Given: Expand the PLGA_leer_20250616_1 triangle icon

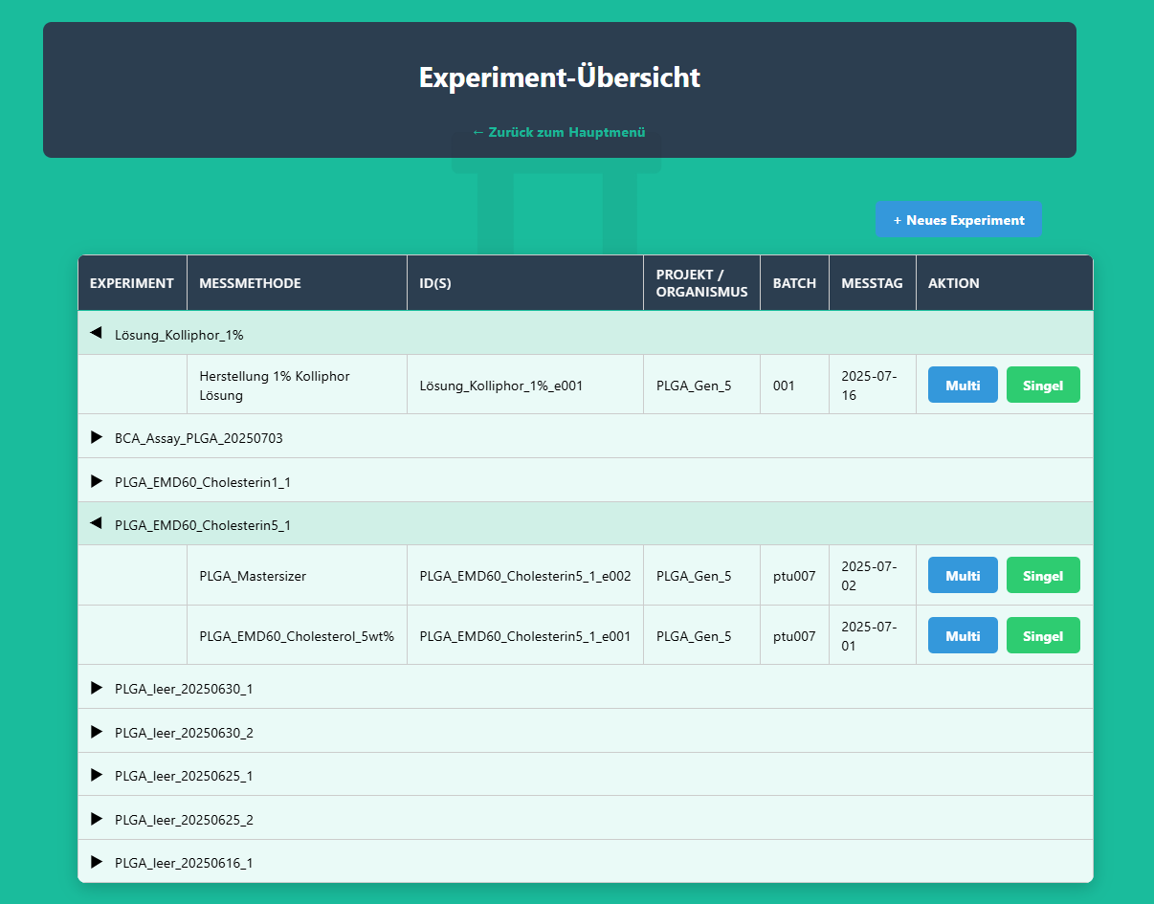Looking at the screenshot, I should click(x=96, y=862).
